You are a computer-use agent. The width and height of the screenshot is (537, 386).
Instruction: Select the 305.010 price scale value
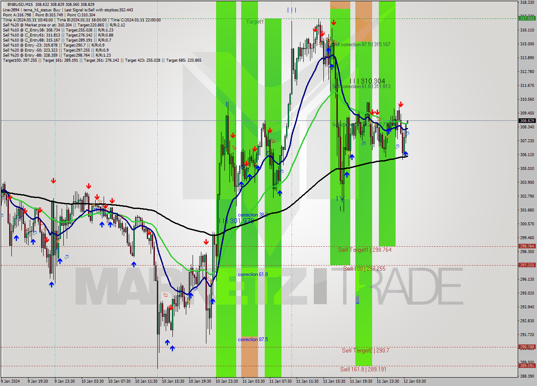(x=527, y=169)
